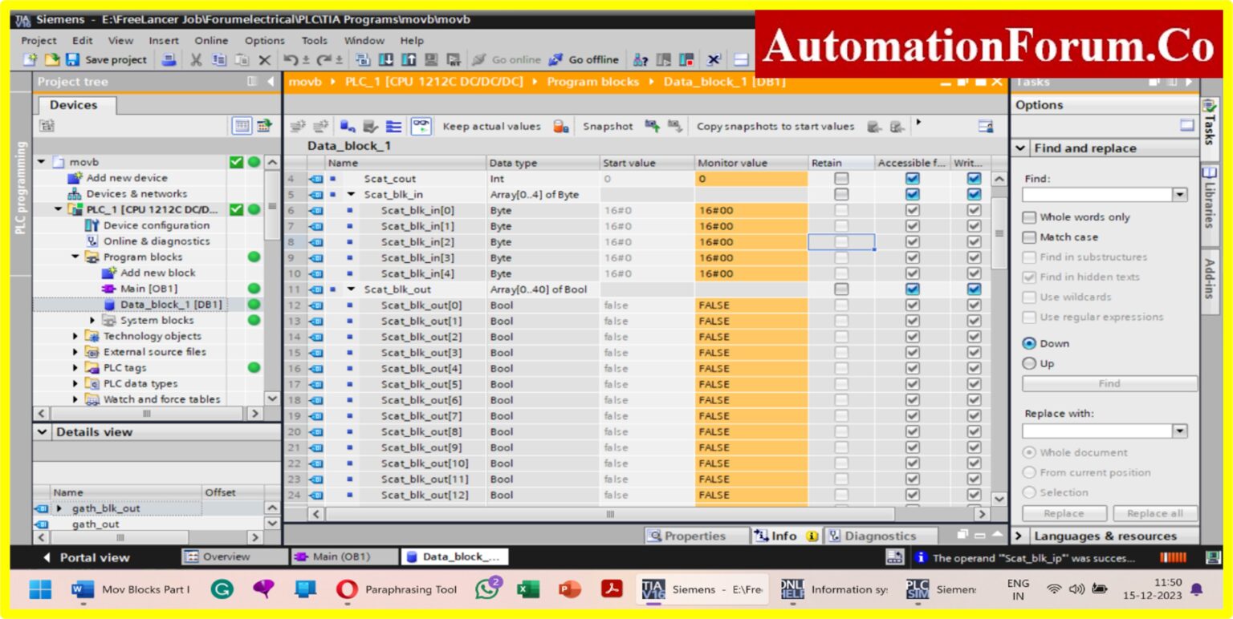1233x619 pixels.
Task: Open the Download to device icon
Action: pos(386,59)
